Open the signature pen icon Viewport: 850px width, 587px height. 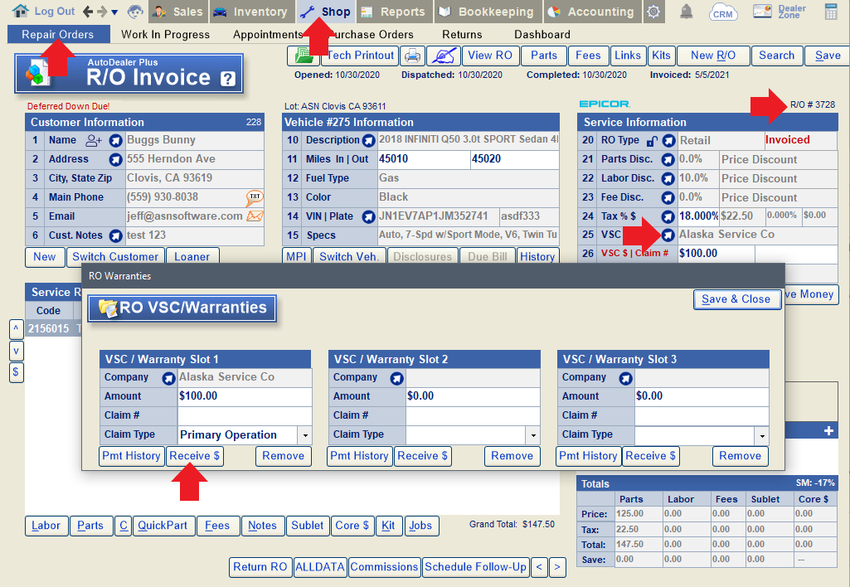coord(444,56)
